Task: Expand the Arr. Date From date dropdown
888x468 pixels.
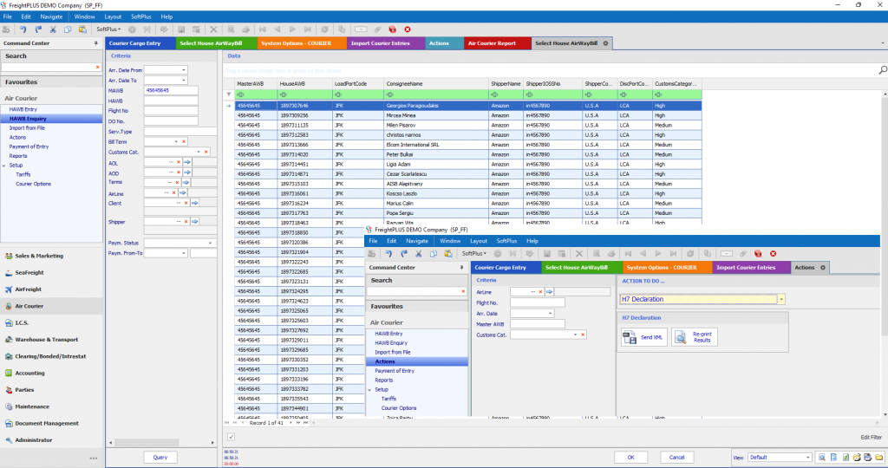Action: 183,69
